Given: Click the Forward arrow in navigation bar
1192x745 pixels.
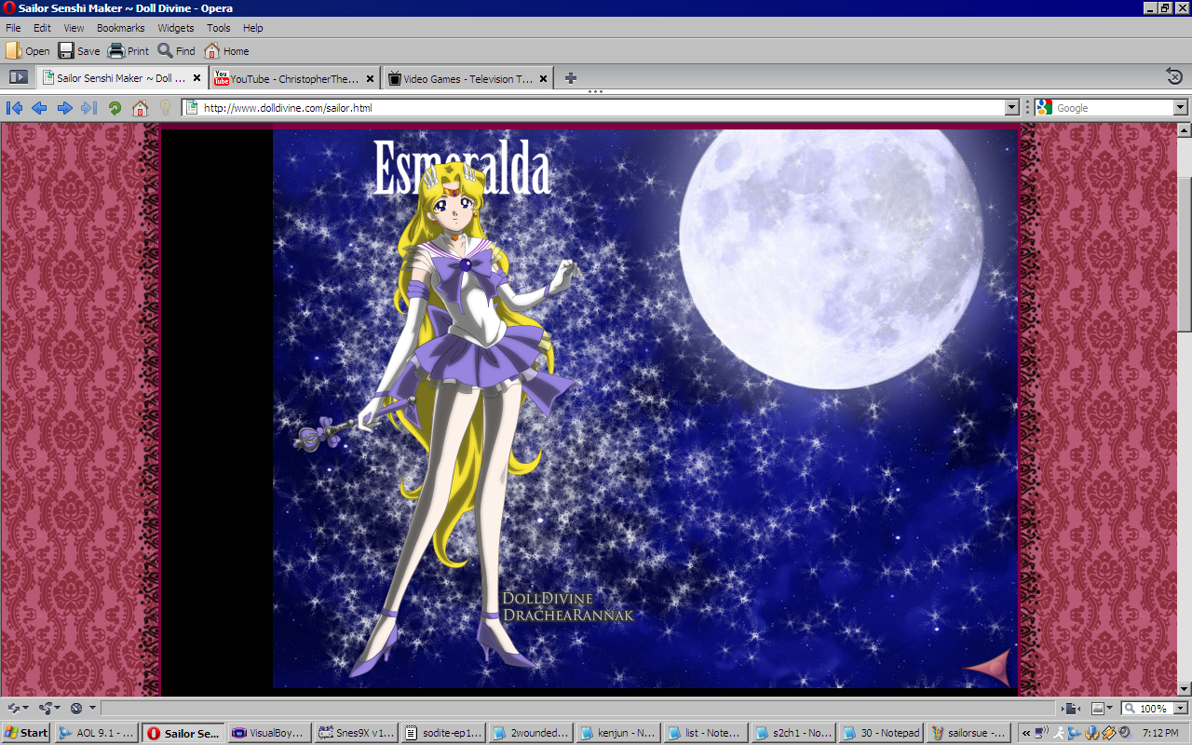Looking at the screenshot, I should (64, 108).
